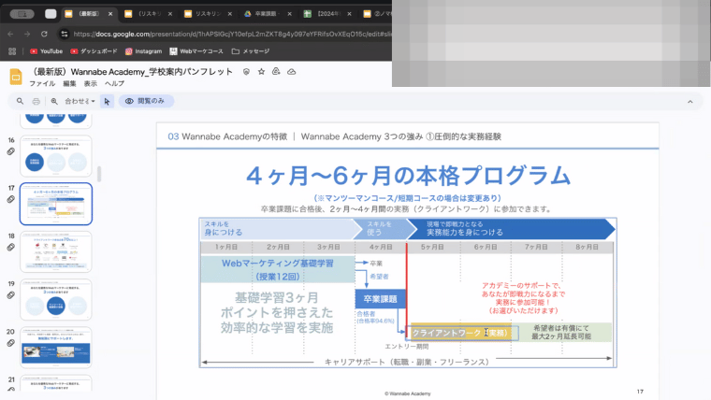Open the 合わせる zoom dropdown
The image size is (711, 400).
80,101
